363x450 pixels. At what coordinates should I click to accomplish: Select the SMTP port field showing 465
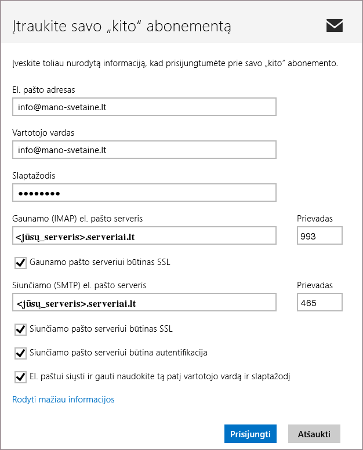click(319, 303)
